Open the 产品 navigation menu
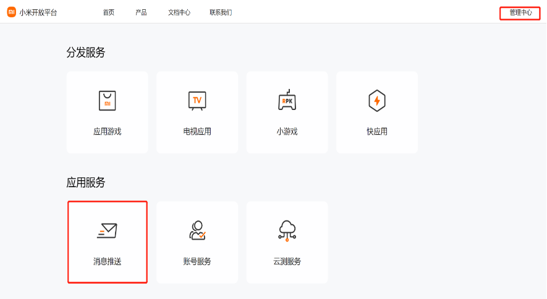Viewport: 547px width, 299px height. point(141,12)
